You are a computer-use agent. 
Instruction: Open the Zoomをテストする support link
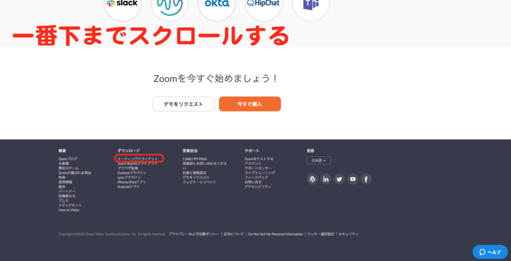pos(259,159)
